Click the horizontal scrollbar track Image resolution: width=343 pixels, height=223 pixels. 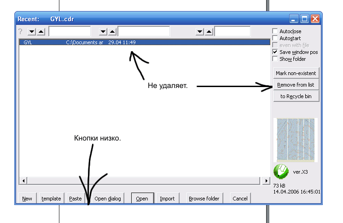(x=144, y=181)
